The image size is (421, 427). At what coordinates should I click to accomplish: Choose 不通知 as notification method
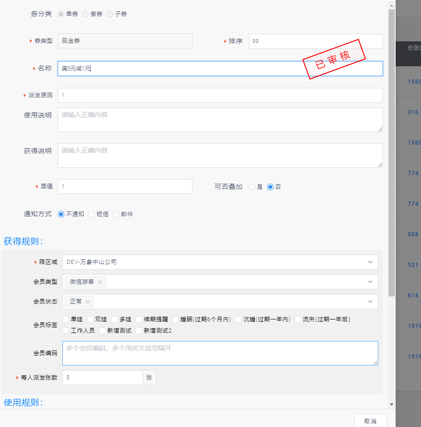click(61, 214)
